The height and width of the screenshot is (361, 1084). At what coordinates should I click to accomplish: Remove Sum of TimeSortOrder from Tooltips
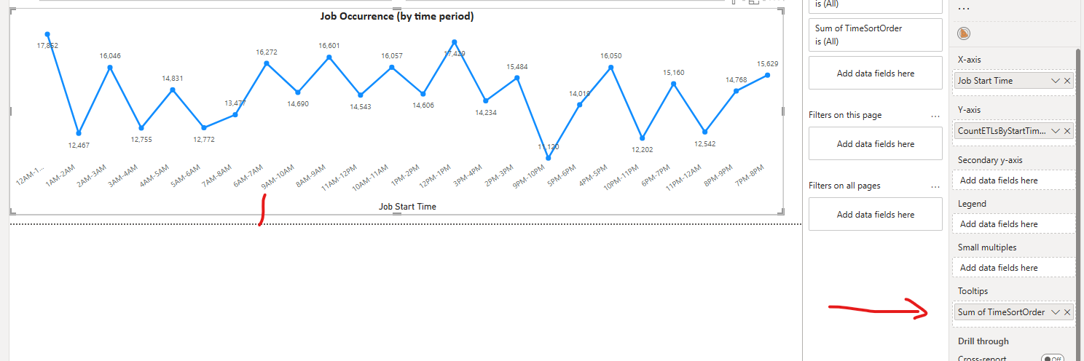pyautogui.click(x=1067, y=312)
